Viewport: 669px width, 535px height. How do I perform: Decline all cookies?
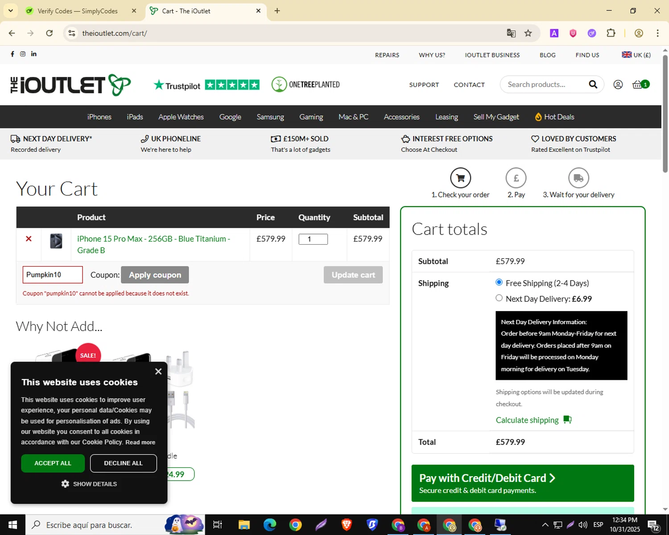coord(124,463)
